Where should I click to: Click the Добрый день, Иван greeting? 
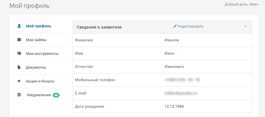pyautogui.click(x=241, y=5)
